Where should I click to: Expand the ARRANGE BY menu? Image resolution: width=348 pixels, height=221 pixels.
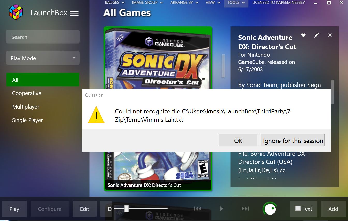tap(184, 3)
